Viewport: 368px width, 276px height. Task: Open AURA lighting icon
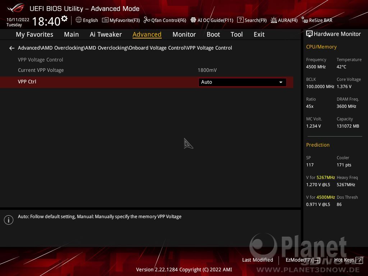273,20
